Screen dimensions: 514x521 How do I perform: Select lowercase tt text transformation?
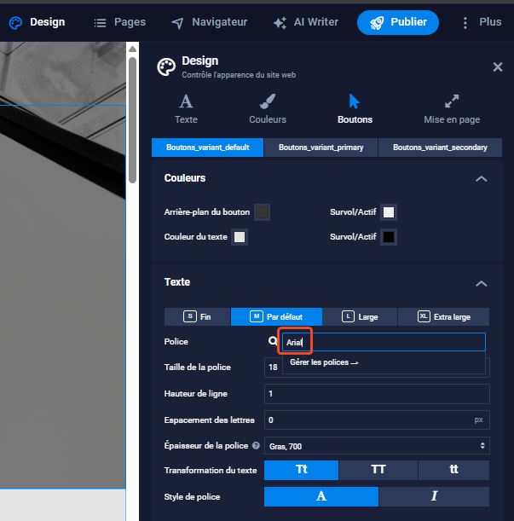[453, 470]
